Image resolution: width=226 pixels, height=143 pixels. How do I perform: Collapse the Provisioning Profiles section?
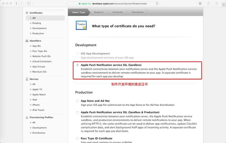[x=41, y=117]
